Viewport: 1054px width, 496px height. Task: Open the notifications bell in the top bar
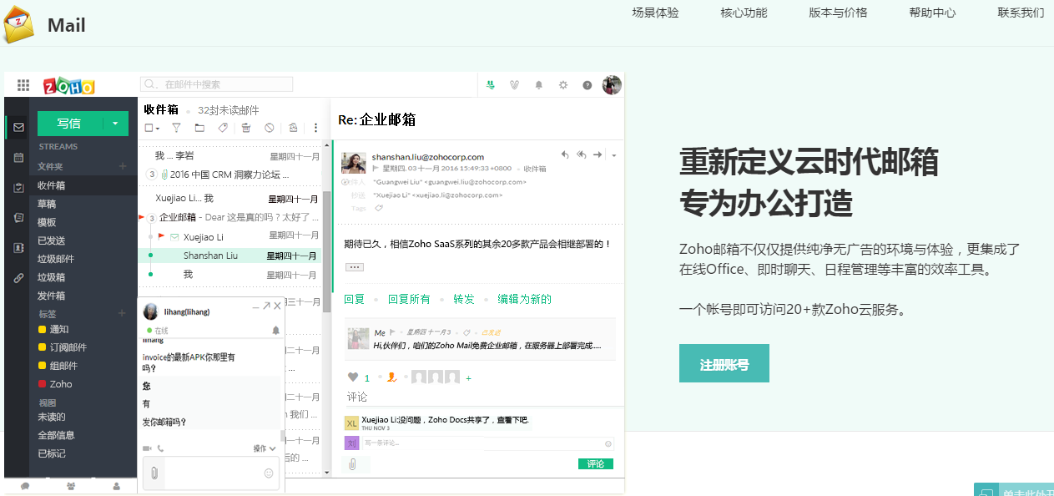pos(539,84)
